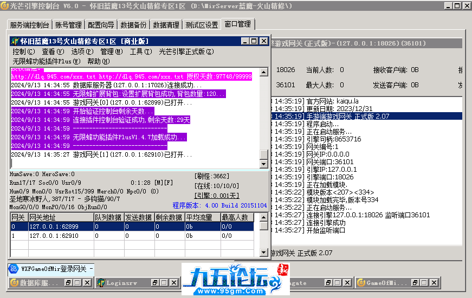Click the 数据库服 minimized window icon
Screen dimensions: 472x298
[x=14, y=283]
